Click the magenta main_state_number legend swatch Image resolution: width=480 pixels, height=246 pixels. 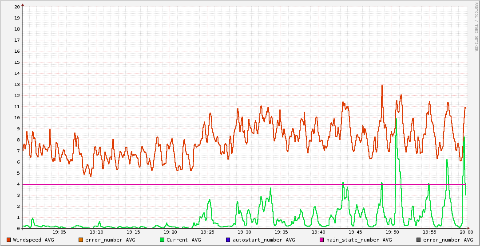(322, 240)
